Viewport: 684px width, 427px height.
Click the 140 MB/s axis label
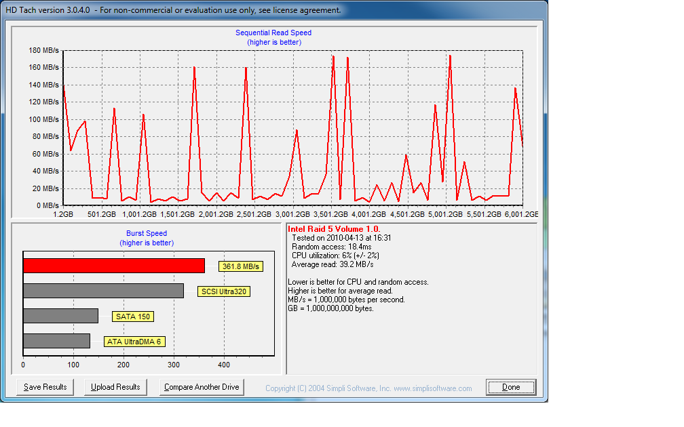[x=43, y=85]
